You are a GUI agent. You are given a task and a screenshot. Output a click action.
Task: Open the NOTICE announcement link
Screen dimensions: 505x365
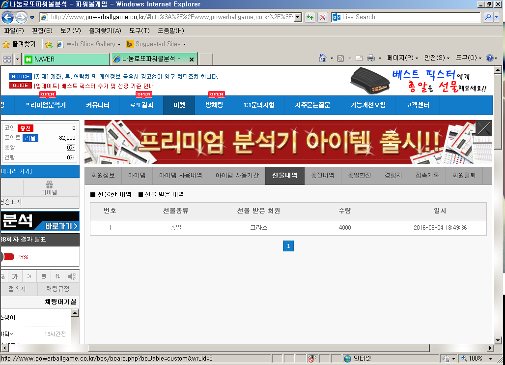(126, 77)
